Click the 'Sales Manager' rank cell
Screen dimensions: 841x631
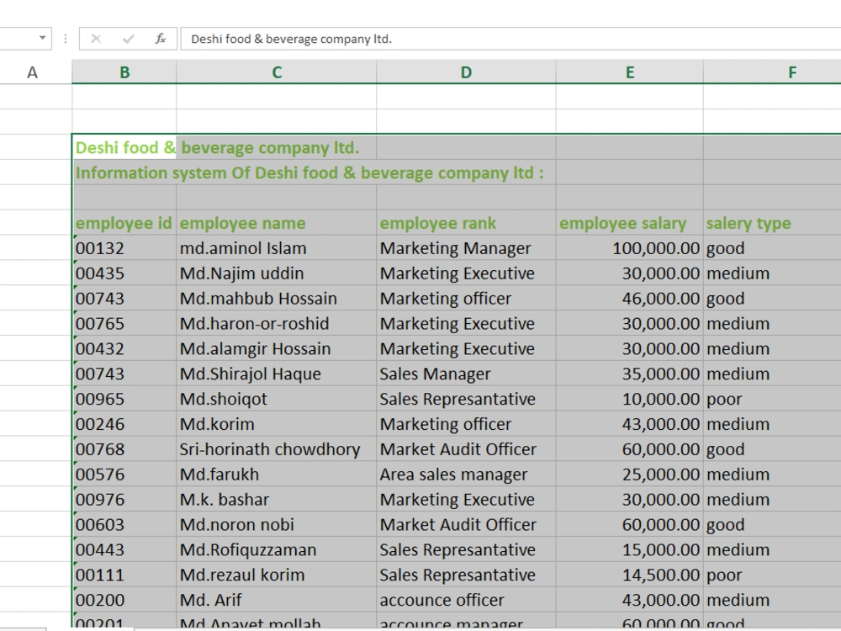point(467,374)
